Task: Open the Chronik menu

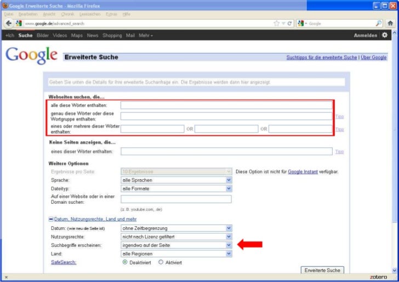Action: click(67, 14)
